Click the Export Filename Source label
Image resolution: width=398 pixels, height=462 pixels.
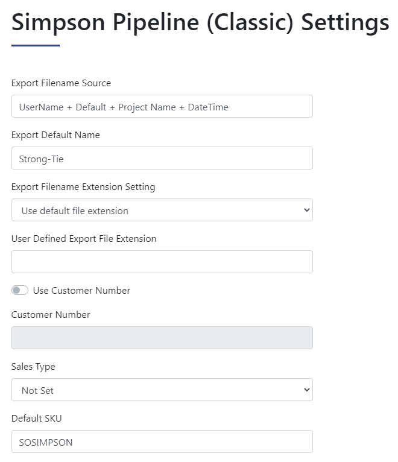coord(61,83)
